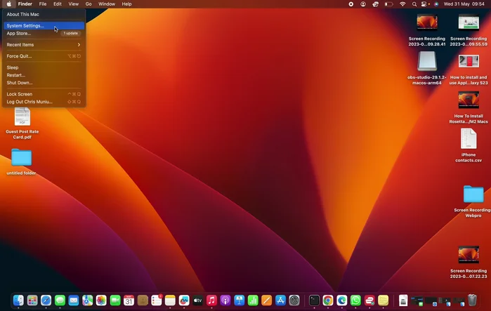The image size is (491, 311).
Task: Select the untitled folder on the desktop
Action: coord(21,157)
